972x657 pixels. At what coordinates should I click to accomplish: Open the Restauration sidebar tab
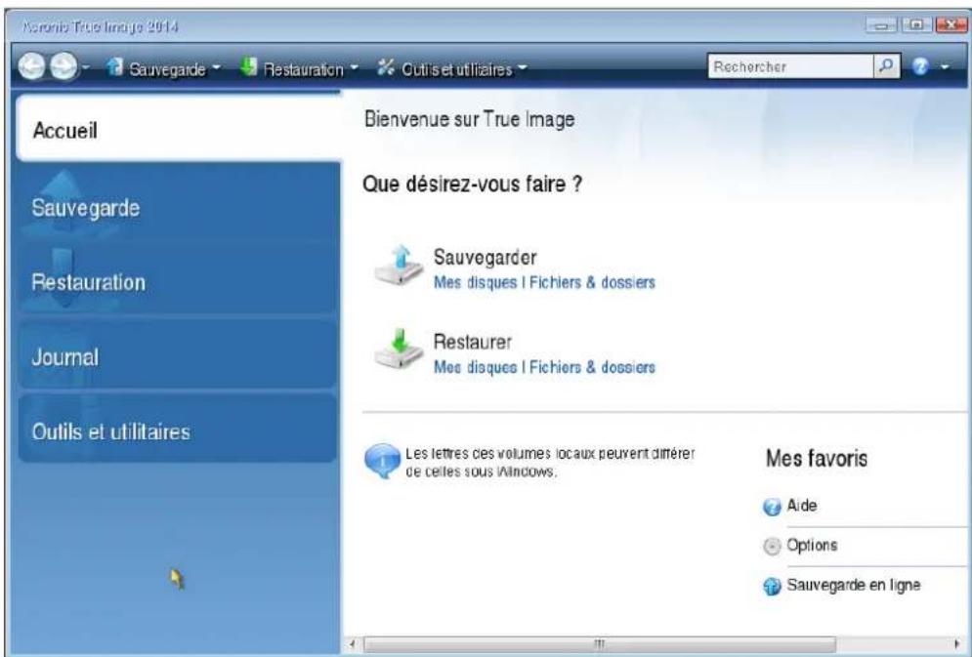tap(177, 282)
